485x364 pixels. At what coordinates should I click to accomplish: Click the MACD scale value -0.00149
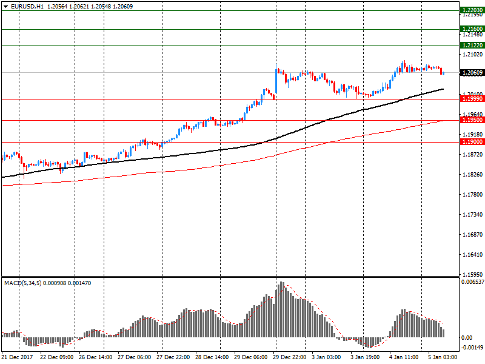coord(473,347)
